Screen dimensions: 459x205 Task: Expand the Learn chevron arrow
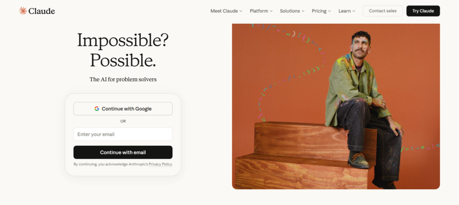[x=354, y=11]
